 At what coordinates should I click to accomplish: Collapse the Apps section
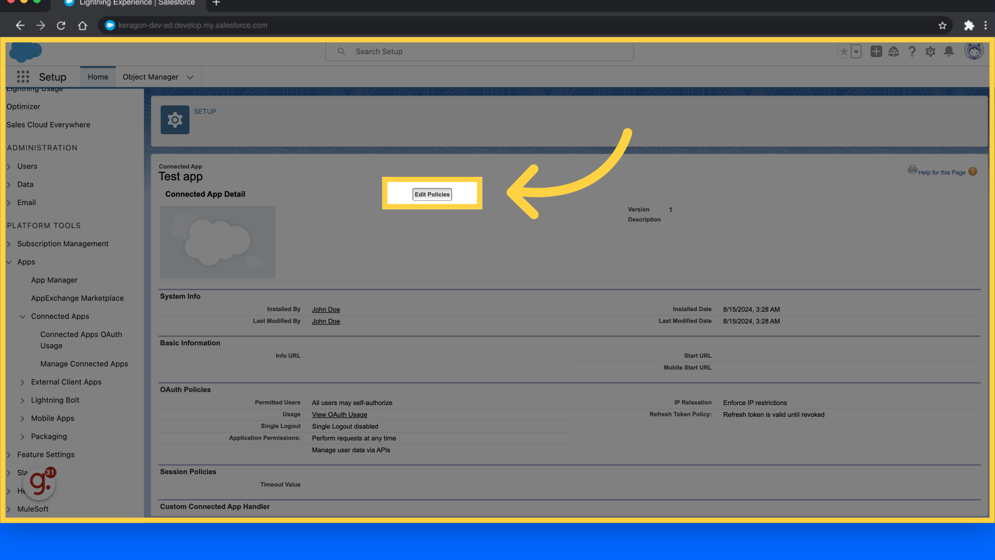pos(8,262)
